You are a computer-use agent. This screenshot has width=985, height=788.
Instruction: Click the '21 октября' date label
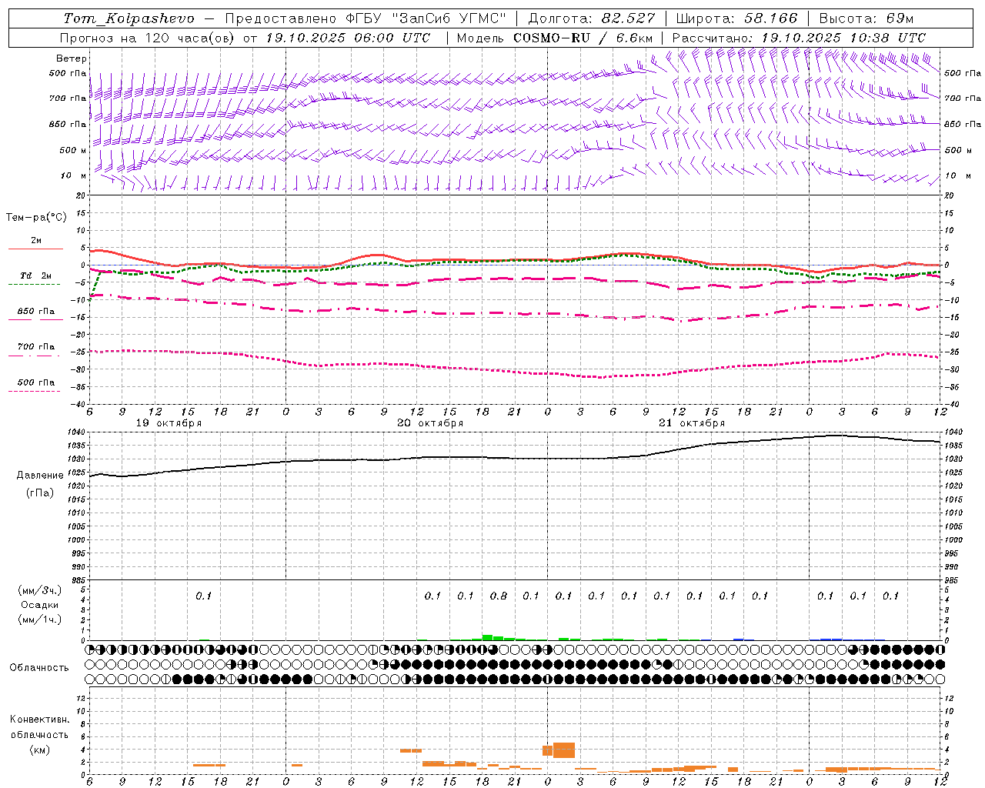tap(692, 423)
